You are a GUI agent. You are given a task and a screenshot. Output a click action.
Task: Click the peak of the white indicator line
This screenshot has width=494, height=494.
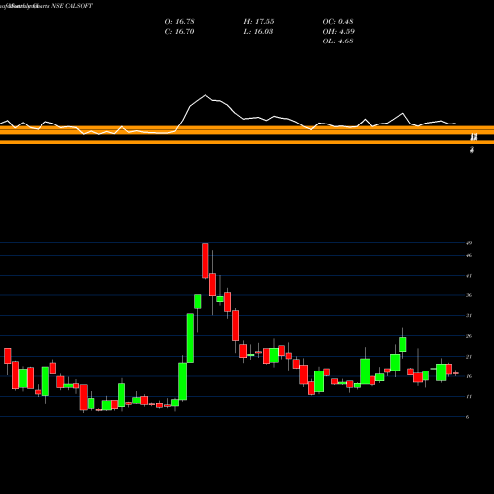click(x=206, y=95)
